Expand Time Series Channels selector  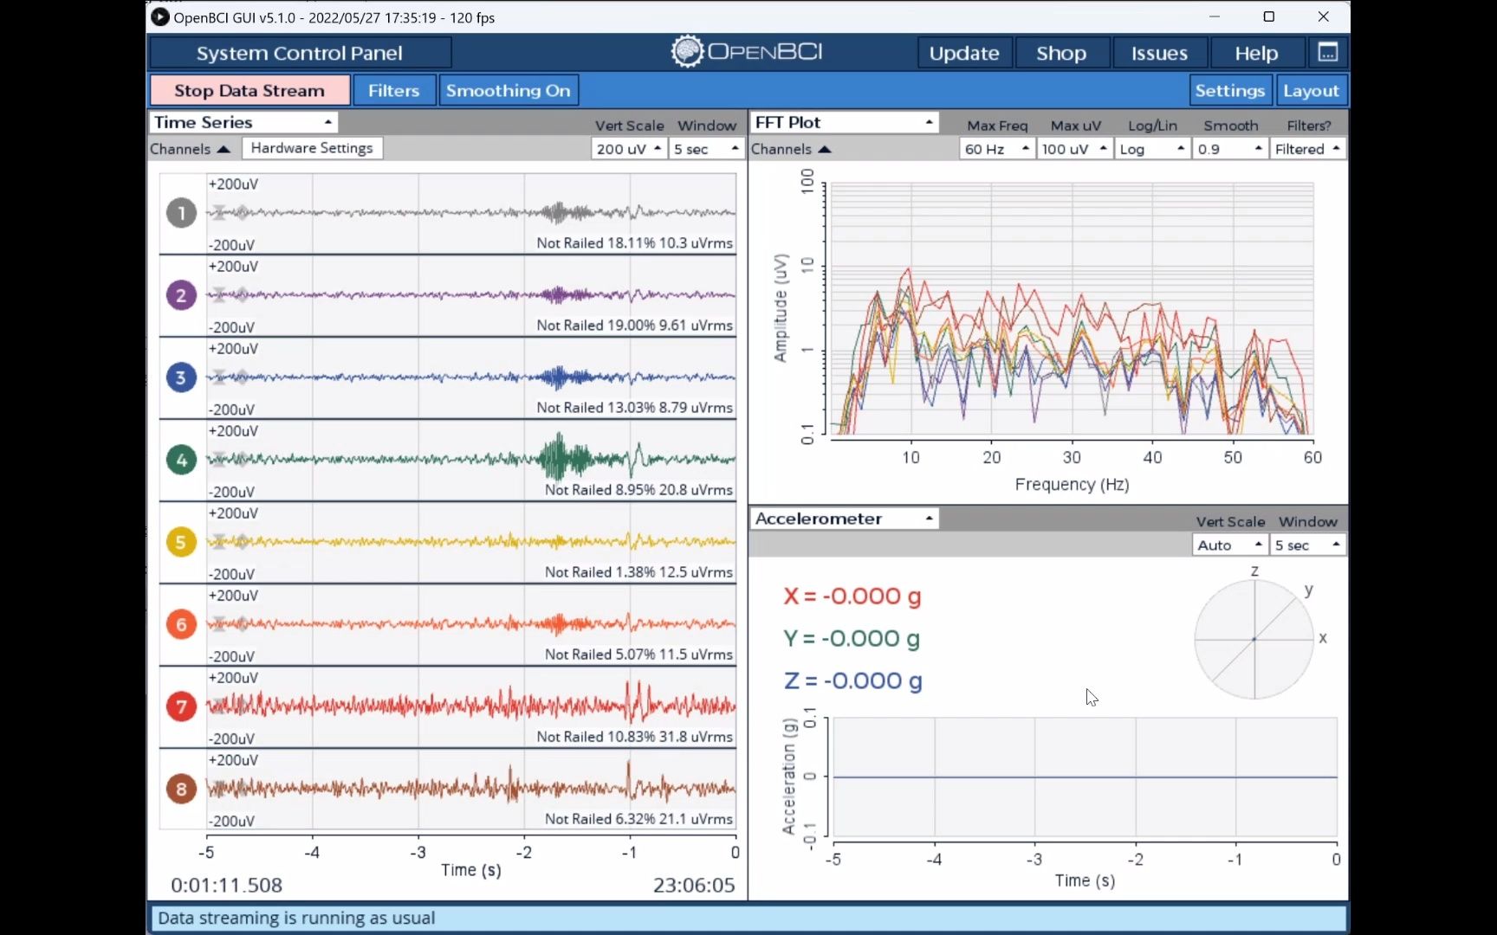click(x=190, y=149)
